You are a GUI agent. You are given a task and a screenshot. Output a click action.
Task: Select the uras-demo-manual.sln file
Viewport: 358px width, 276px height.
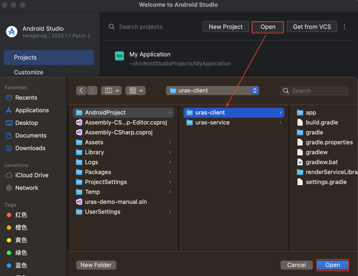(116, 202)
